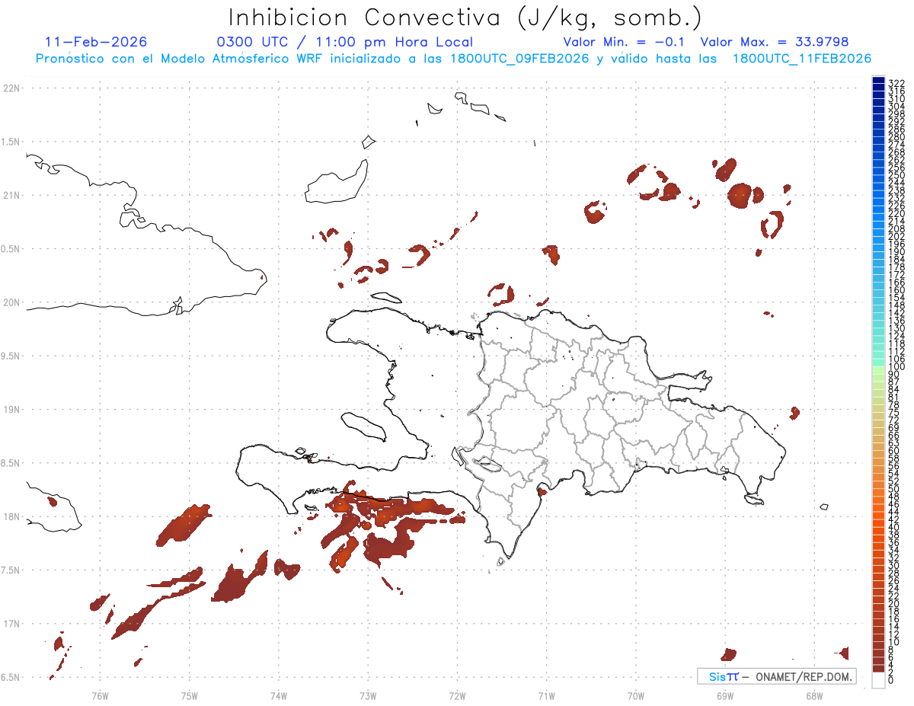914x706 pixels.
Task: Select the "Valor Max. = 33.9798" readout
Action: click(775, 42)
